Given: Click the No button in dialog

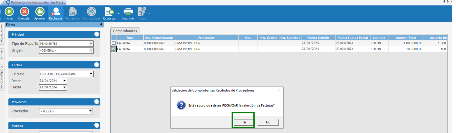Looking at the screenshot, I should (268, 122).
